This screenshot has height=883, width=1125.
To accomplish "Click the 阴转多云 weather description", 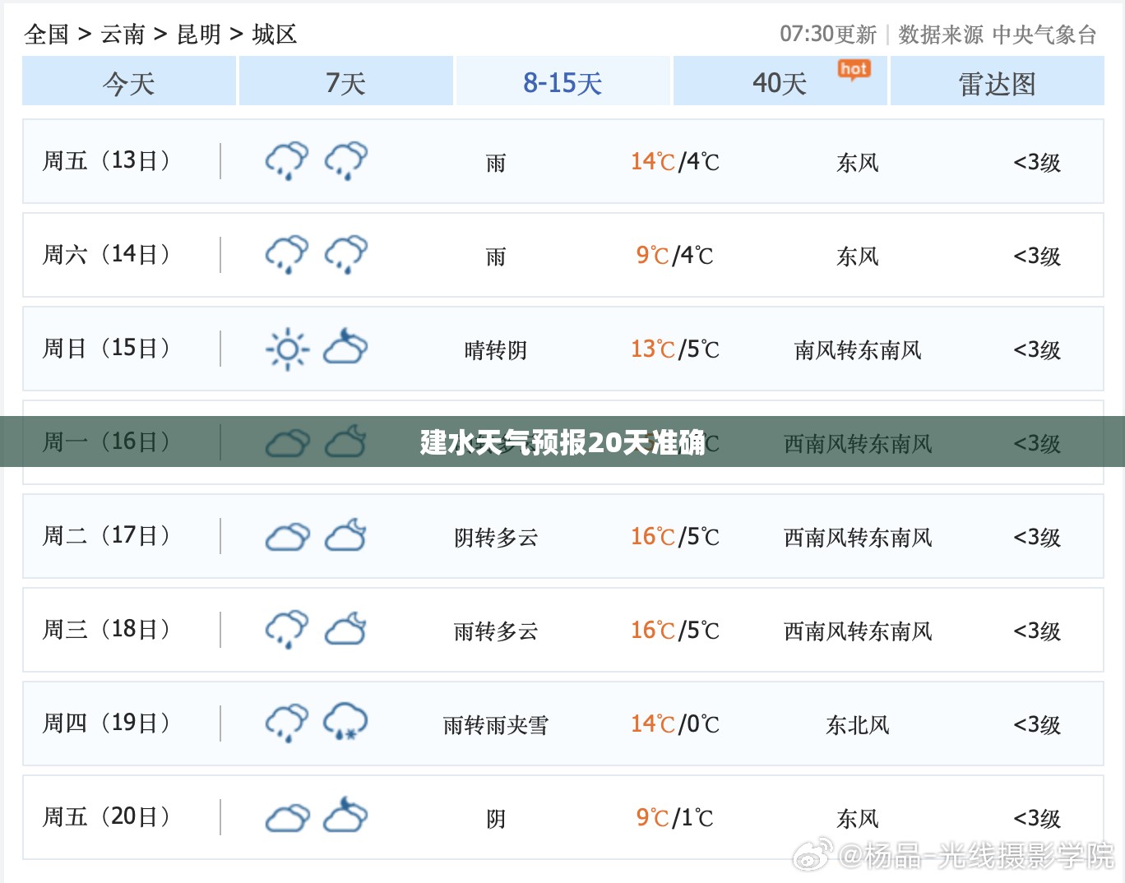I will click(x=496, y=538).
